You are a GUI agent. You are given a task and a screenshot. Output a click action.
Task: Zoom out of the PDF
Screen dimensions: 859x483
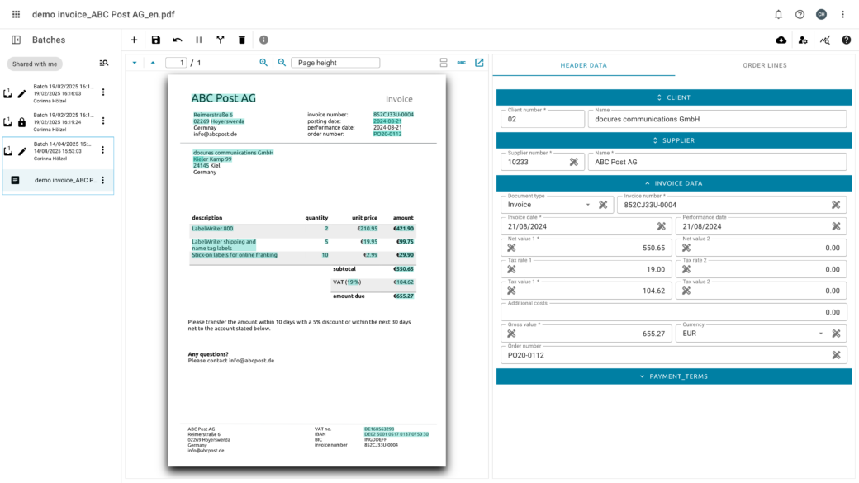point(282,63)
